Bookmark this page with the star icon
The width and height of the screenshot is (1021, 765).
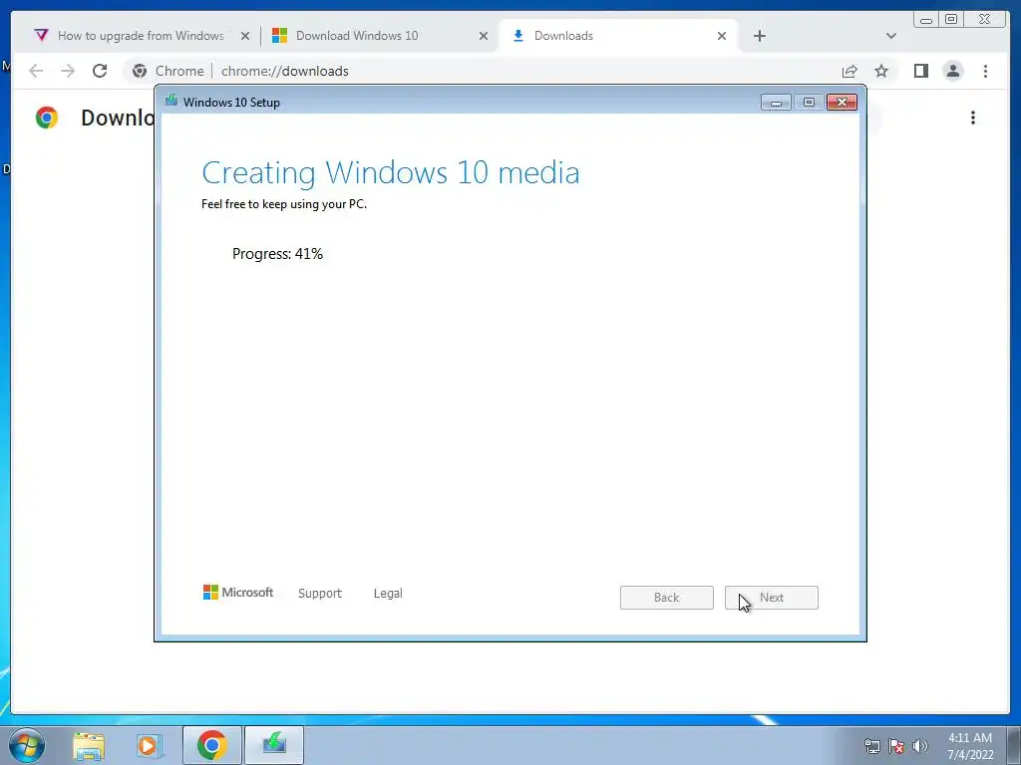click(881, 71)
